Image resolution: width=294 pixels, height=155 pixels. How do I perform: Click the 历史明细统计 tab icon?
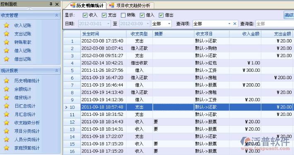pyautogui.click(x=73, y=5)
